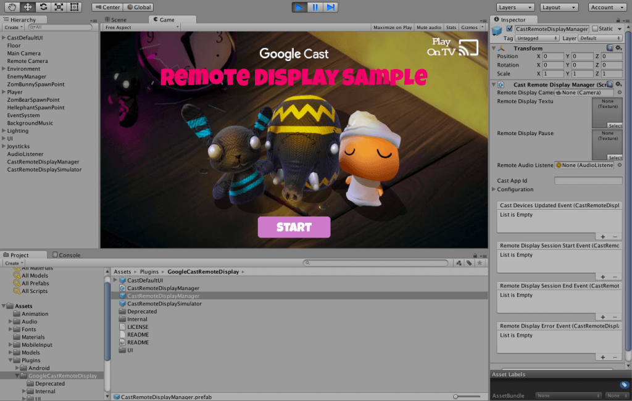This screenshot has width=632, height=401.
Task: Open the Free Aspect dropdown
Action: (x=141, y=27)
